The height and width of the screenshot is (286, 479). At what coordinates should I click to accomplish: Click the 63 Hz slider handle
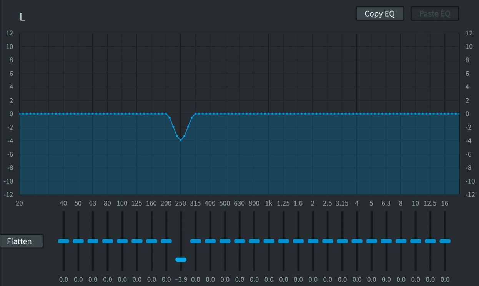93,241
